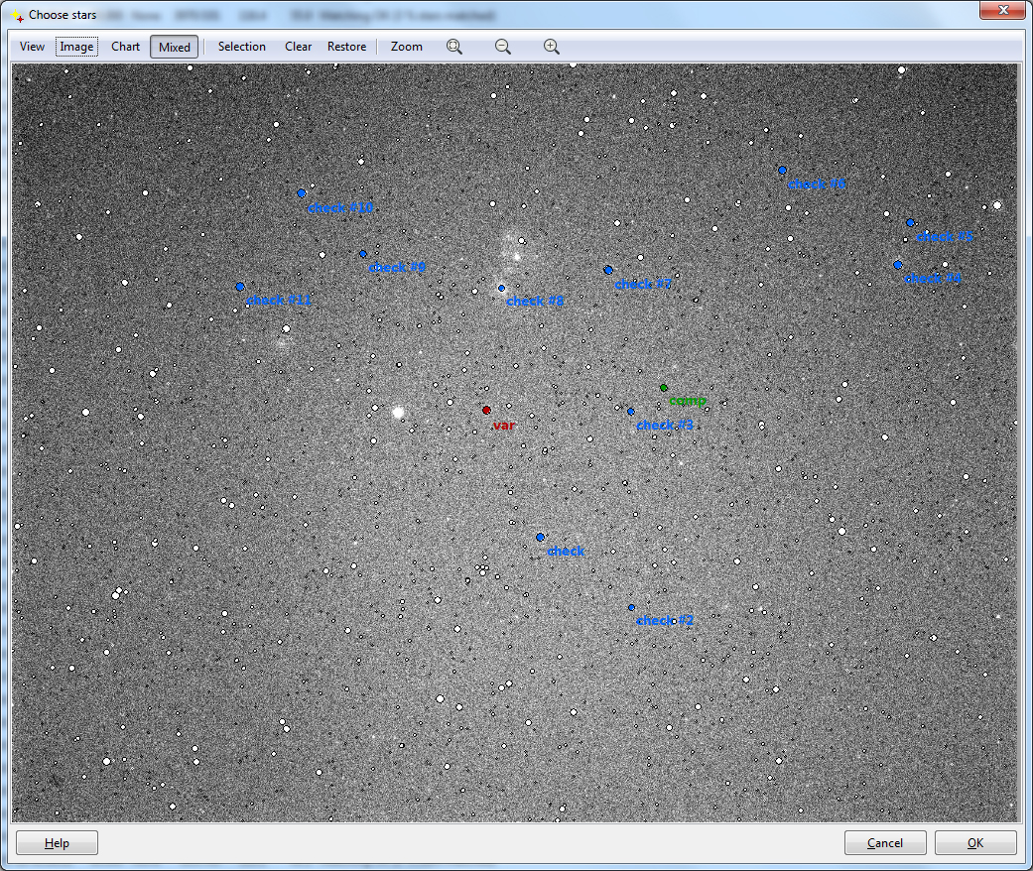Screen dimensions: 1033x871
Task: Click the zoom in magnifier icon
Action: coord(552,47)
